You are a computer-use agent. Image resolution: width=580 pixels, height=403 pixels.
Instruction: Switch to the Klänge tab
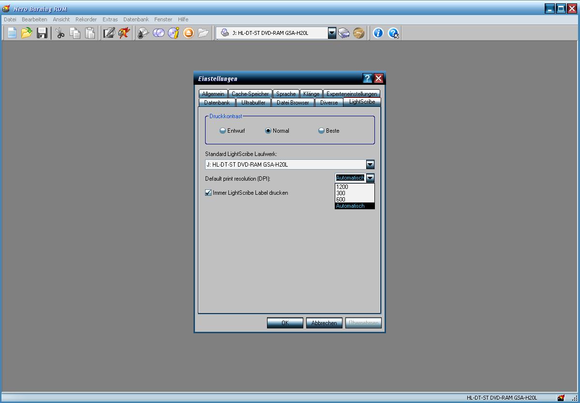pos(311,93)
